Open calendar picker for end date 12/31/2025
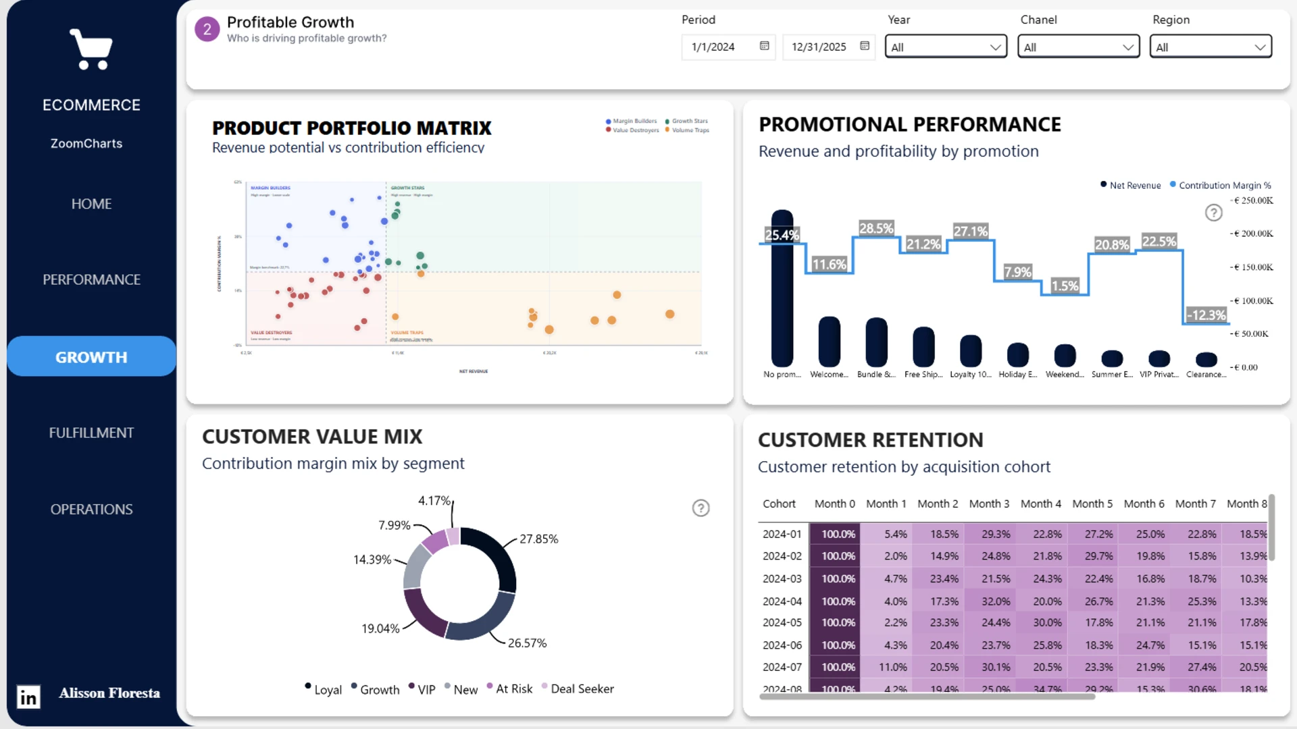Image resolution: width=1297 pixels, height=729 pixels. coord(864,46)
